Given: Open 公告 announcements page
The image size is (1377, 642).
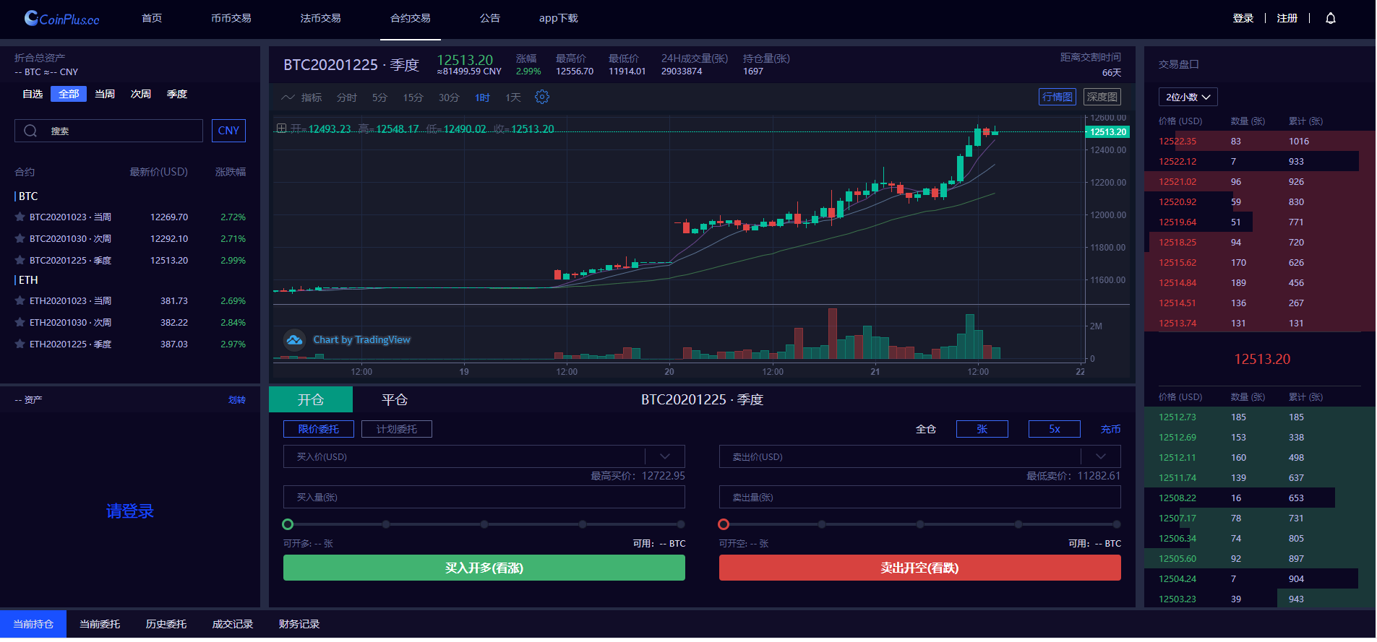Looking at the screenshot, I should coord(490,18).
